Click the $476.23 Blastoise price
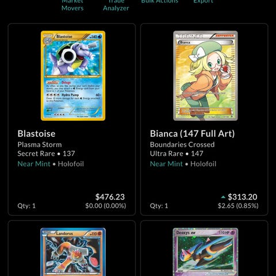Viewport: 276px width, 276px height. [x=110, y=197]
